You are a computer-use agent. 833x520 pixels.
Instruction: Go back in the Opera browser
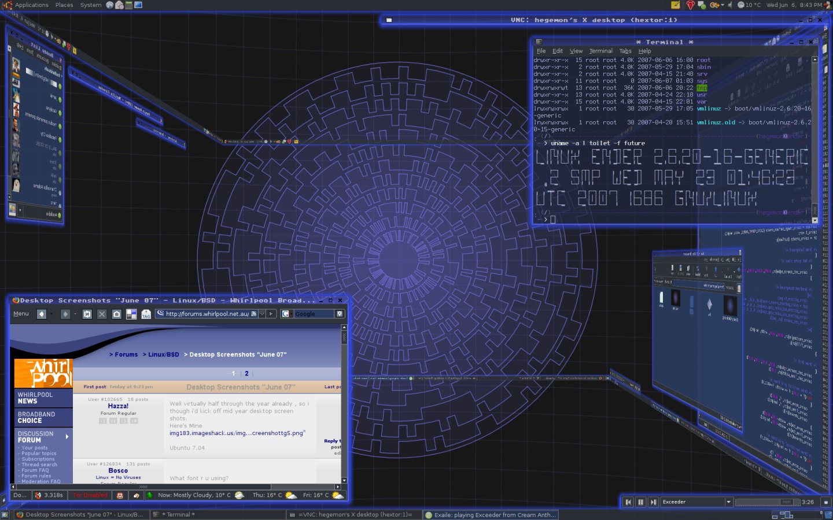pos(42,314)
